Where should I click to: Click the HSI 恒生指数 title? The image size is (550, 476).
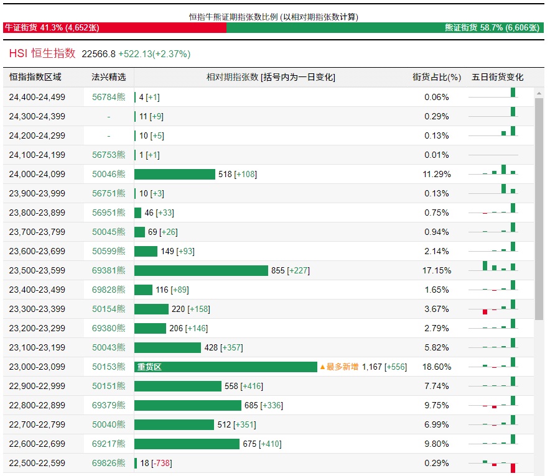42,54
